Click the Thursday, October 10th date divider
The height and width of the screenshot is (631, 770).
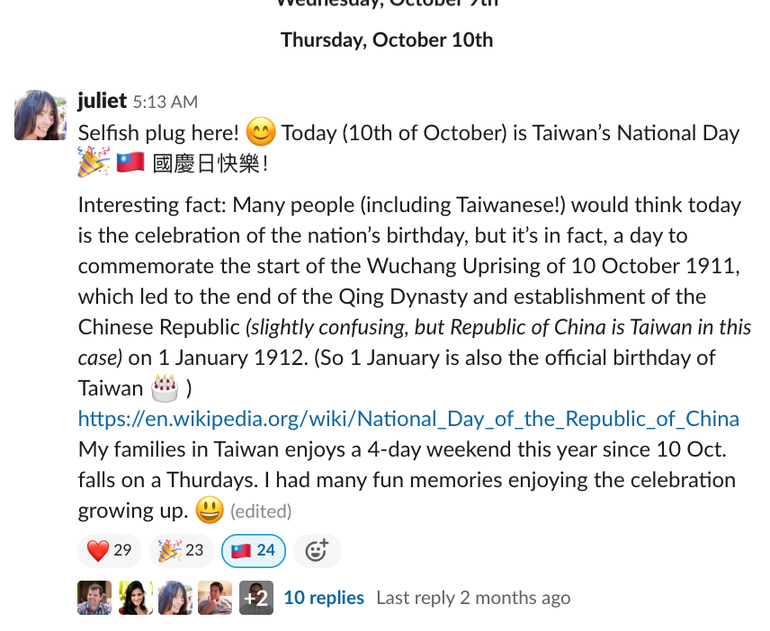pos(387,40)
